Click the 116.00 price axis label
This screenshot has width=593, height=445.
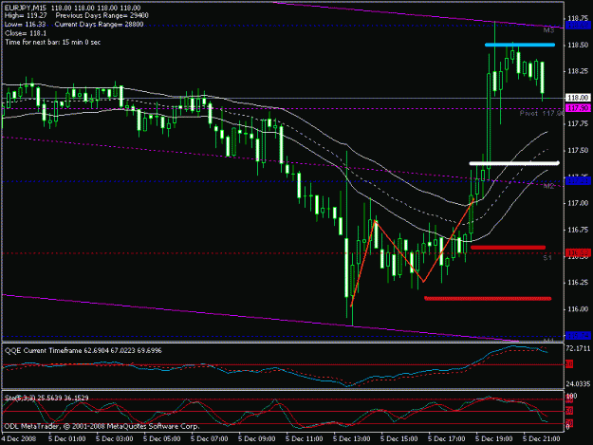click(x=578, y=309)
